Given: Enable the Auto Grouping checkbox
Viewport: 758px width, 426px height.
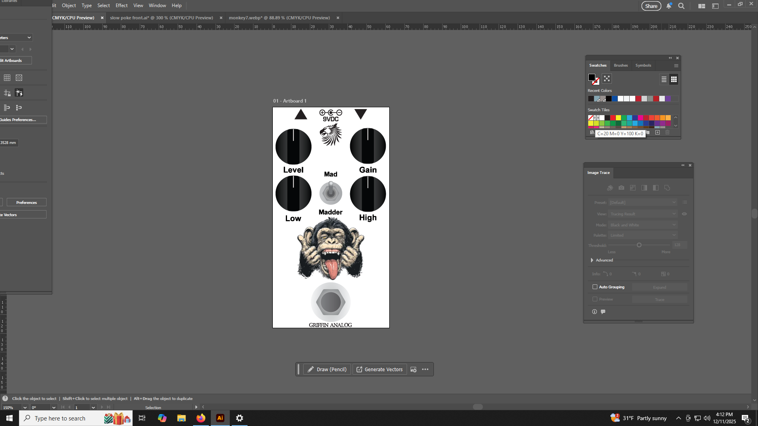Looking at the screenshot, I should (x=595, y=287).
